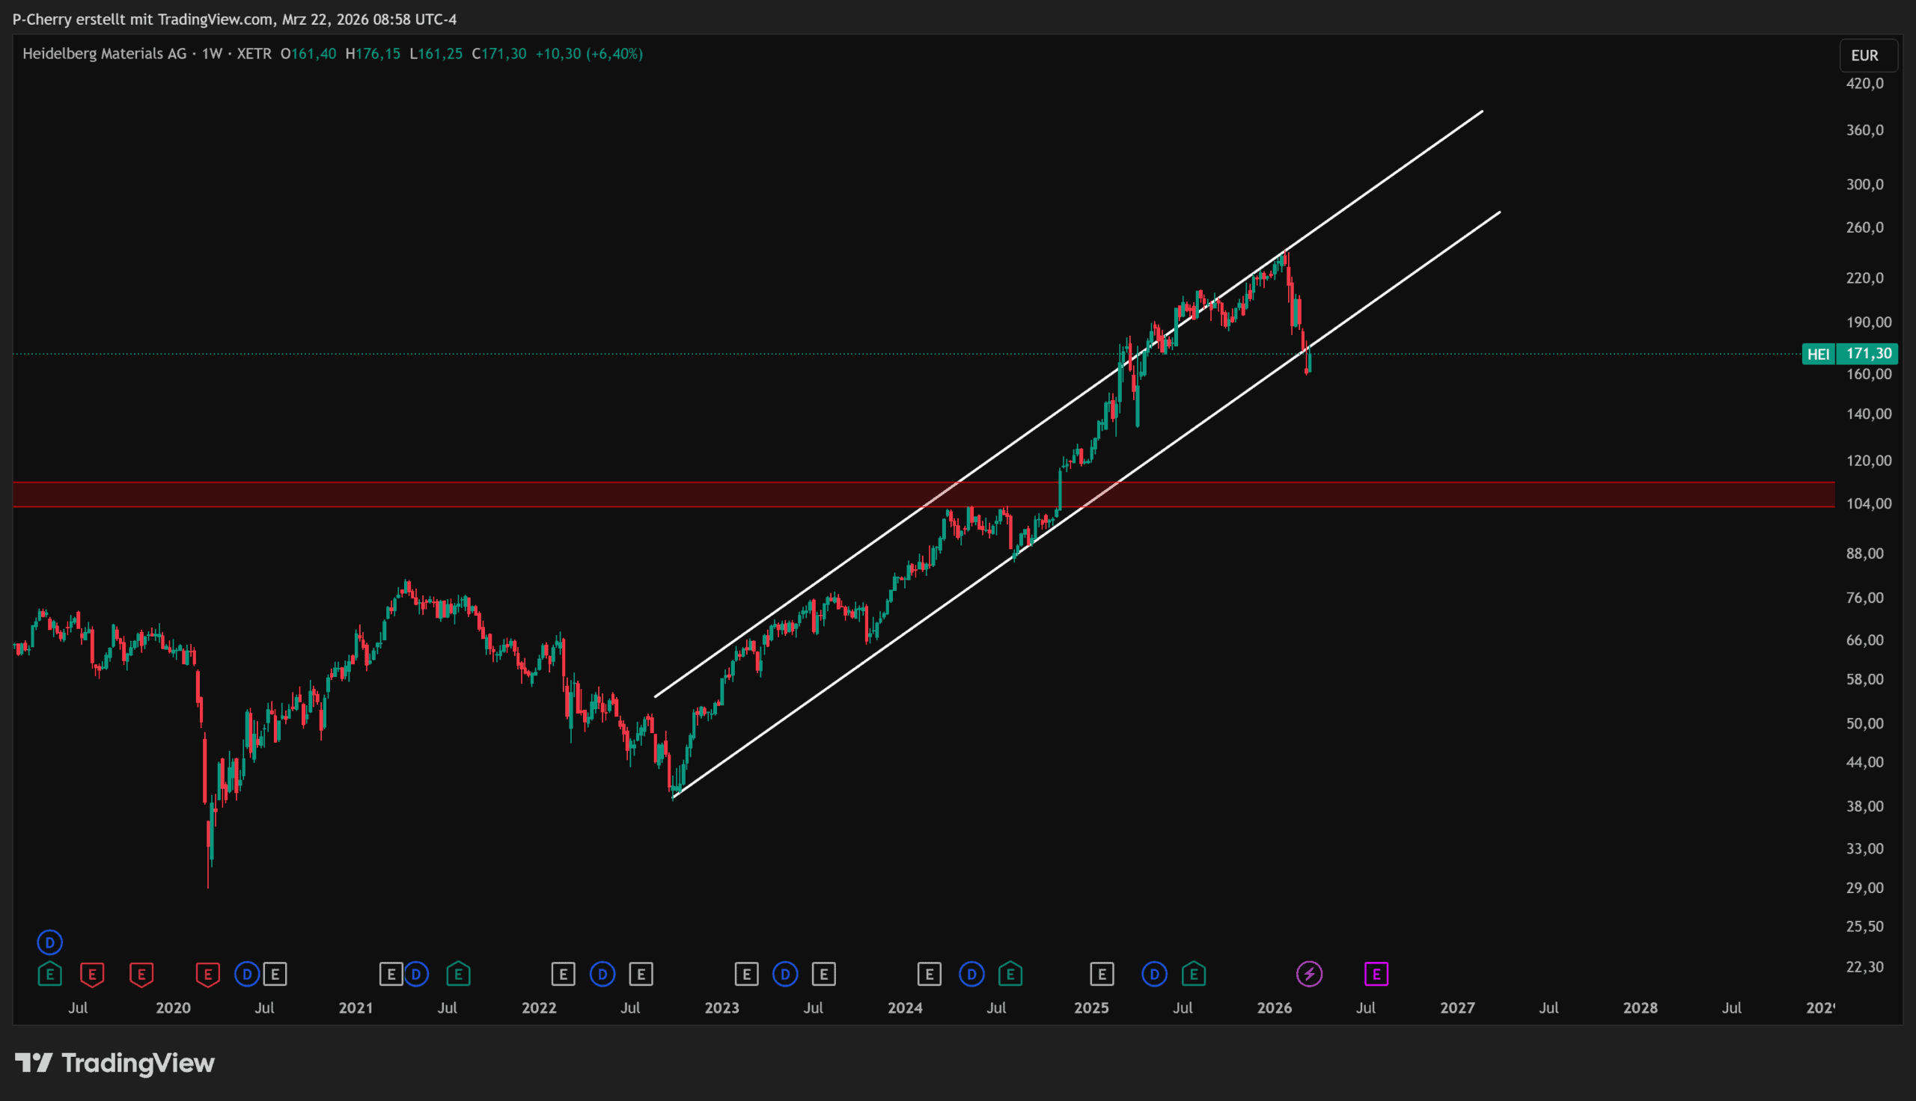
Task: Click the green E earnings marker at Jul 2021
Action: coord(458,974)
